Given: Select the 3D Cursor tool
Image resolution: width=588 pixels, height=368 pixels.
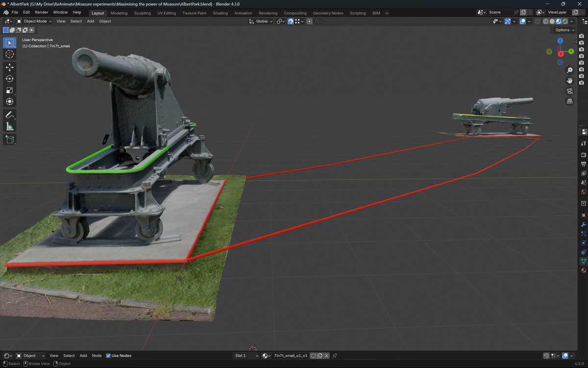Looking at the screenshot, I should point(10,54).
